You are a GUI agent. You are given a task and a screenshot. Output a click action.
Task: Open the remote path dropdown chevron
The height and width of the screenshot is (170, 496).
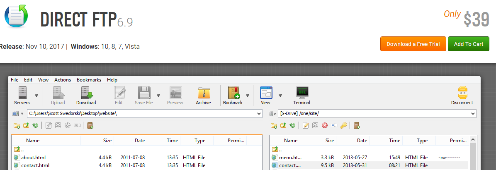coord(473,114)
